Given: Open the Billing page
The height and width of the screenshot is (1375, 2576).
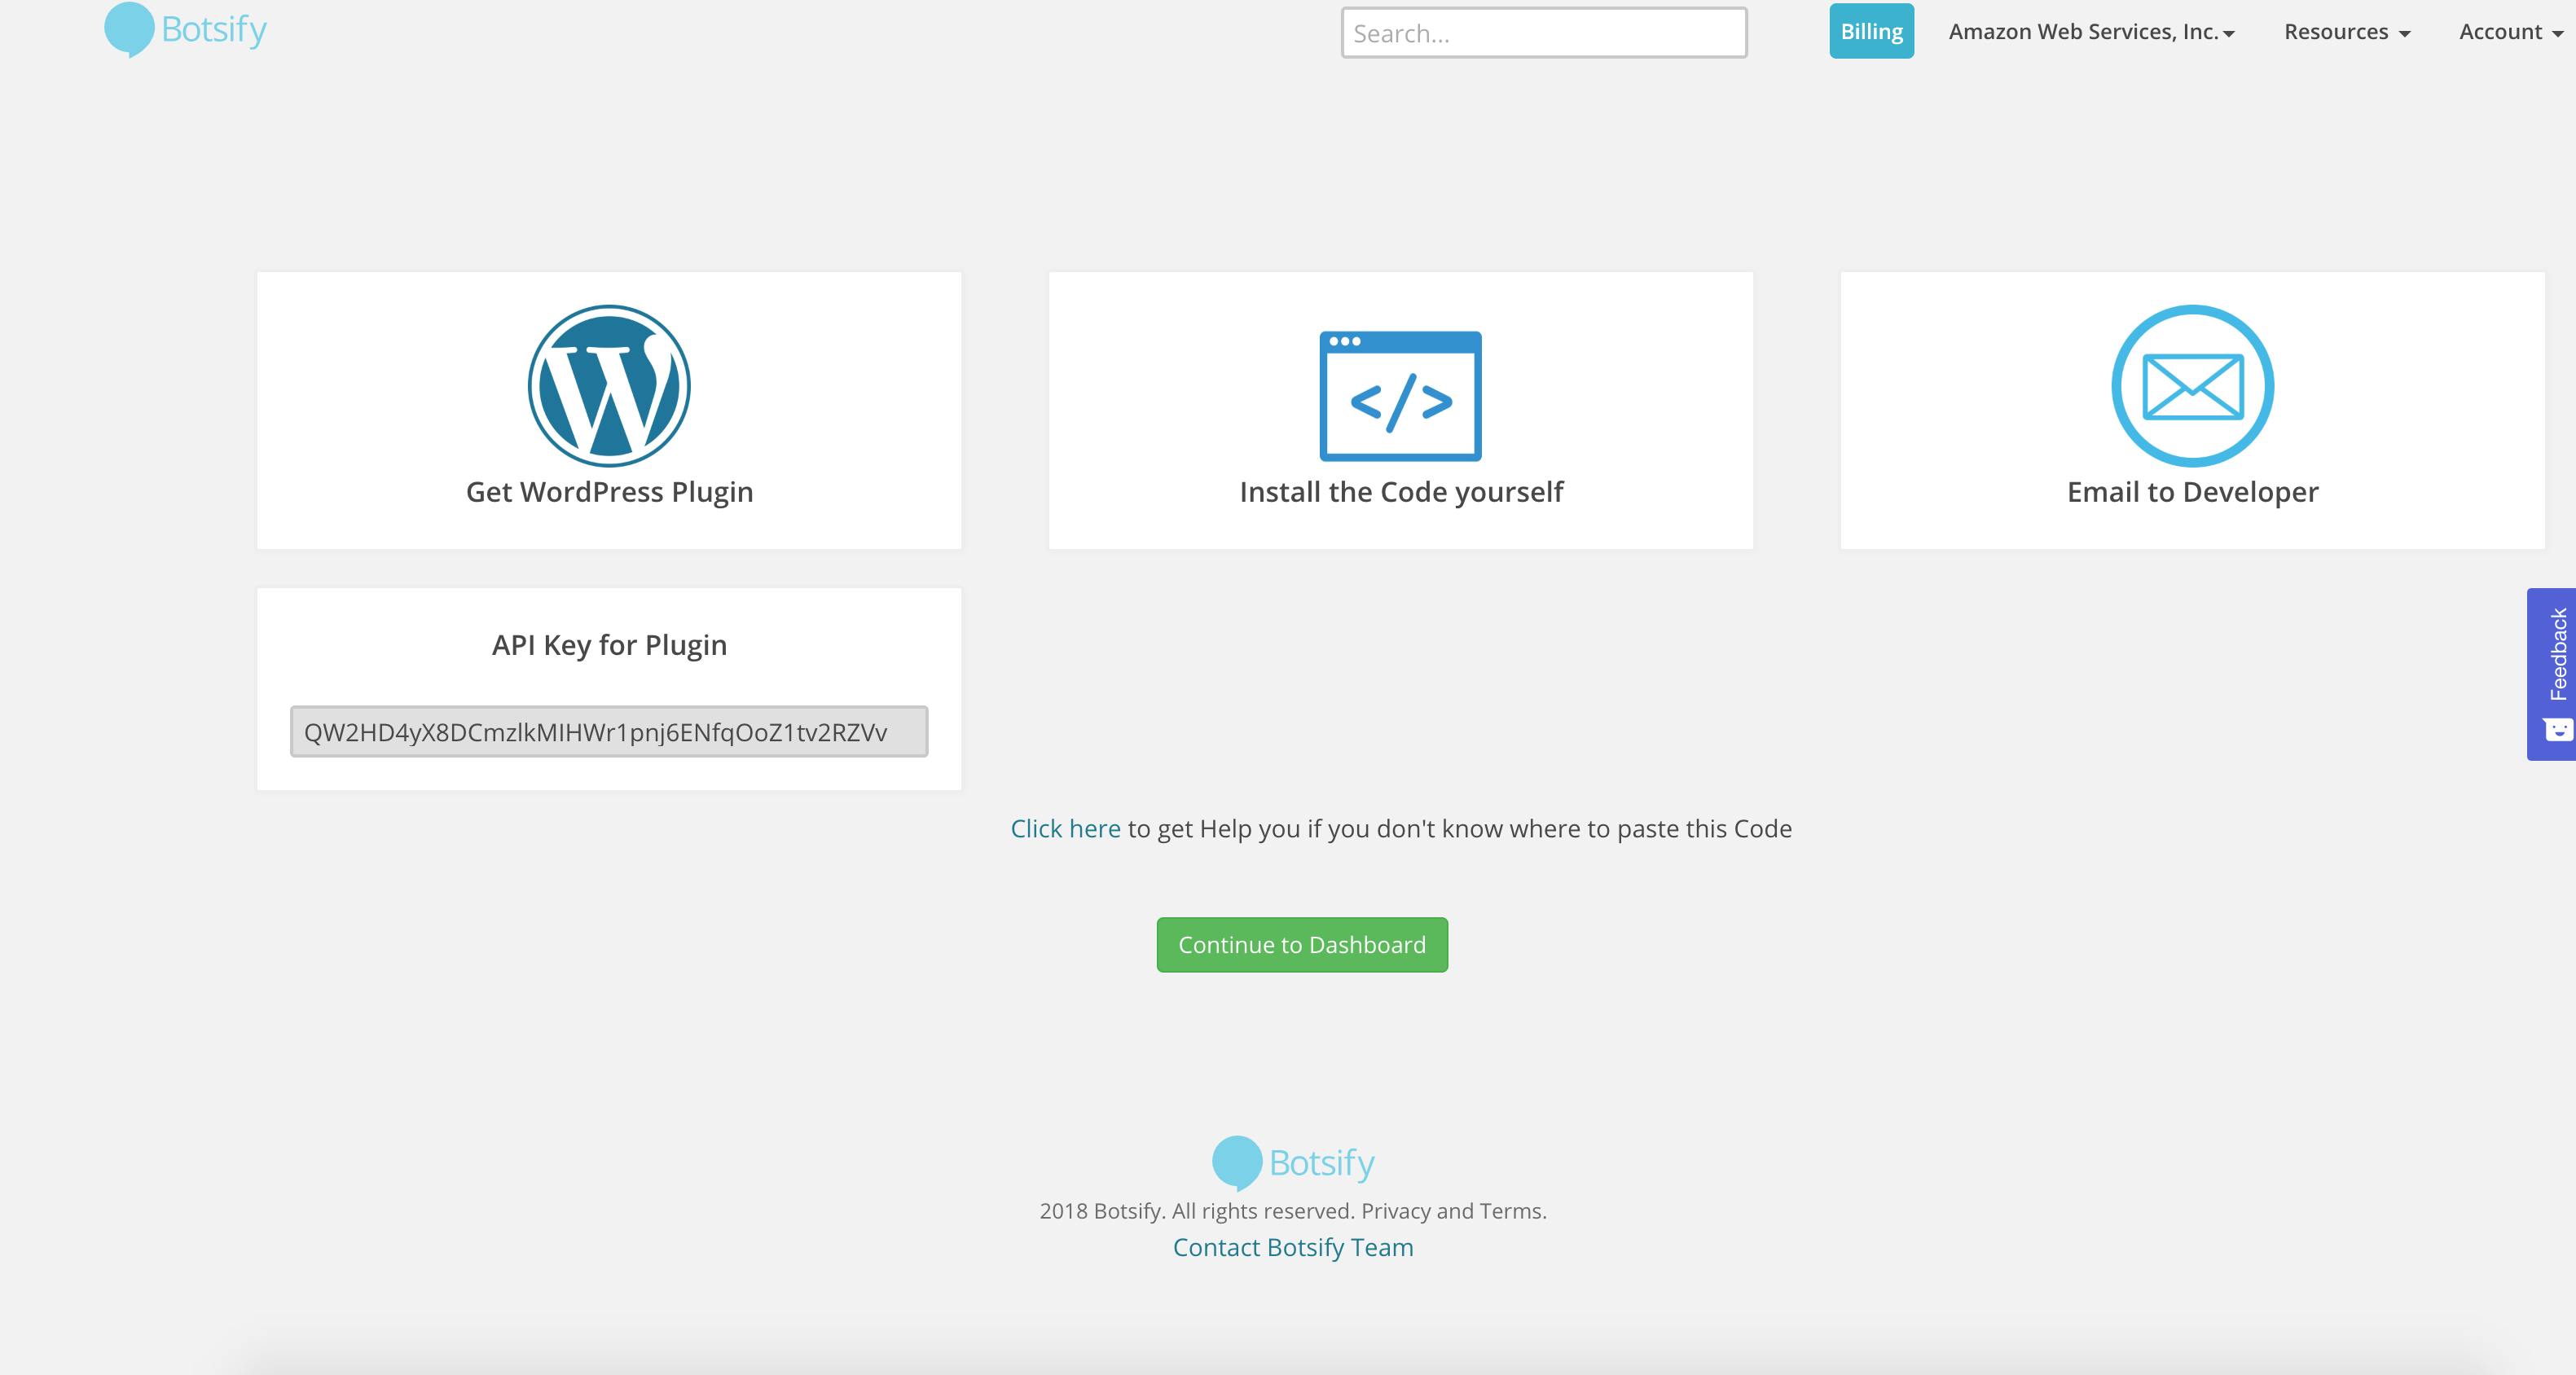Looking at the screenshot, I should 1871,31.
